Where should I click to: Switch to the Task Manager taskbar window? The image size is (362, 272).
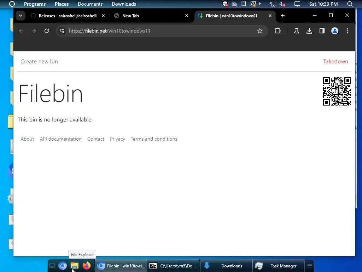point(279,266)
